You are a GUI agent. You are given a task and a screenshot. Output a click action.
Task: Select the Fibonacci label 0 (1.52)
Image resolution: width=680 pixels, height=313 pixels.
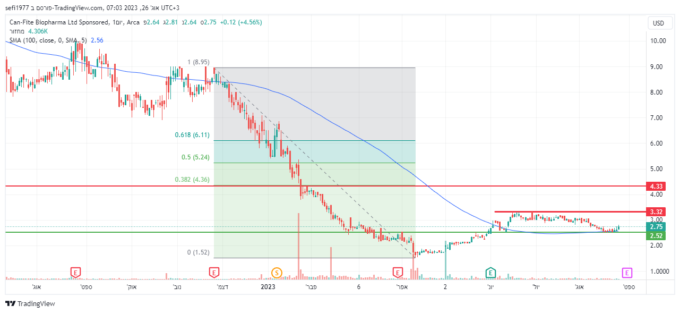coord(198,252)
